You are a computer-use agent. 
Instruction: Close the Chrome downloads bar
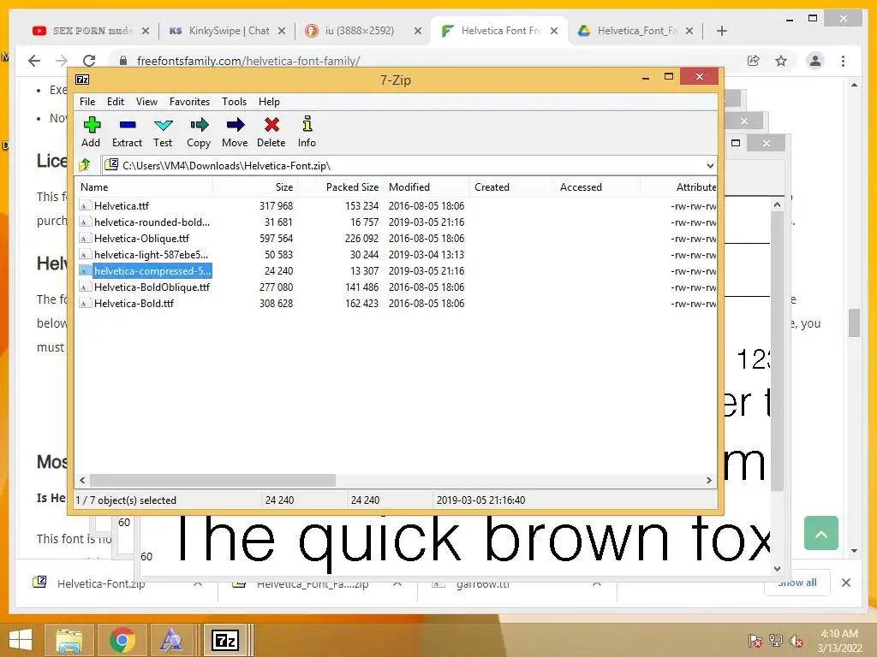click(846, 583)
